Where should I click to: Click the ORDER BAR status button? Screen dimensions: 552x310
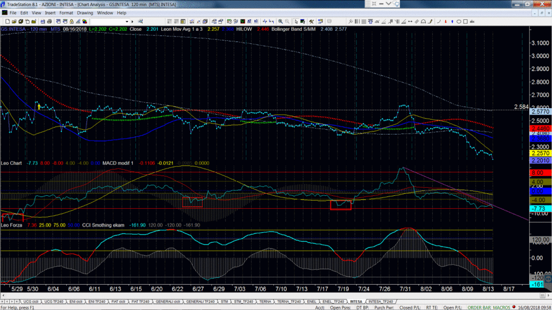pyautogui.click(x=479, y=307)
